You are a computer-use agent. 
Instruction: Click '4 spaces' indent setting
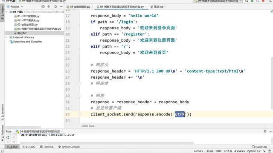click(x=239, y=151)
